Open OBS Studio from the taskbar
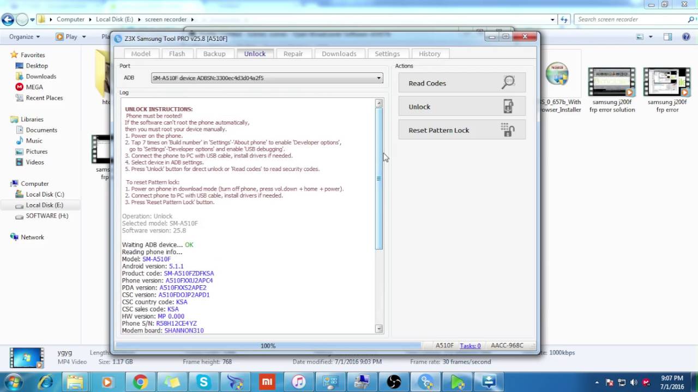 (394, 382)
